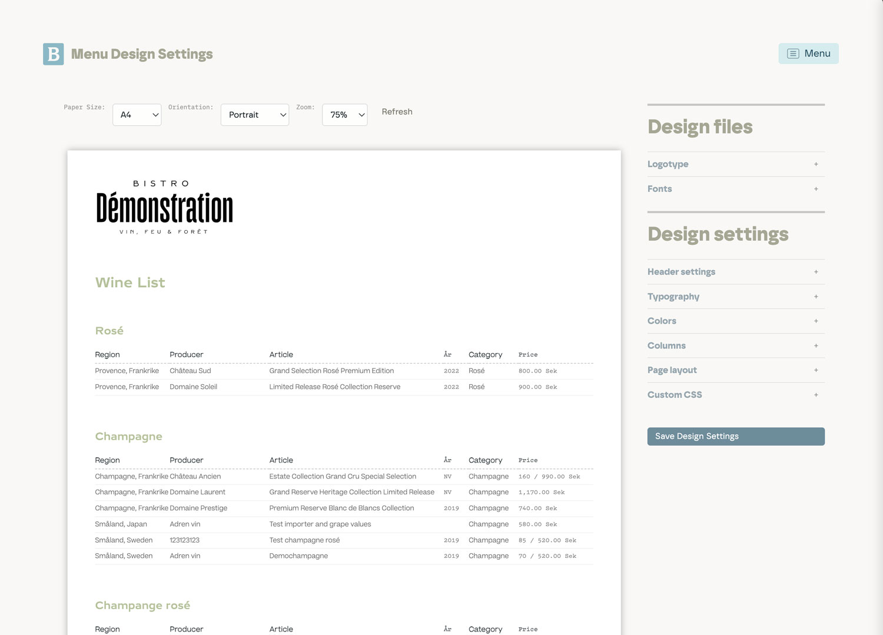Expand the Page layout section
The height and width of the screenshot is (635, 883).
[672, 370]
